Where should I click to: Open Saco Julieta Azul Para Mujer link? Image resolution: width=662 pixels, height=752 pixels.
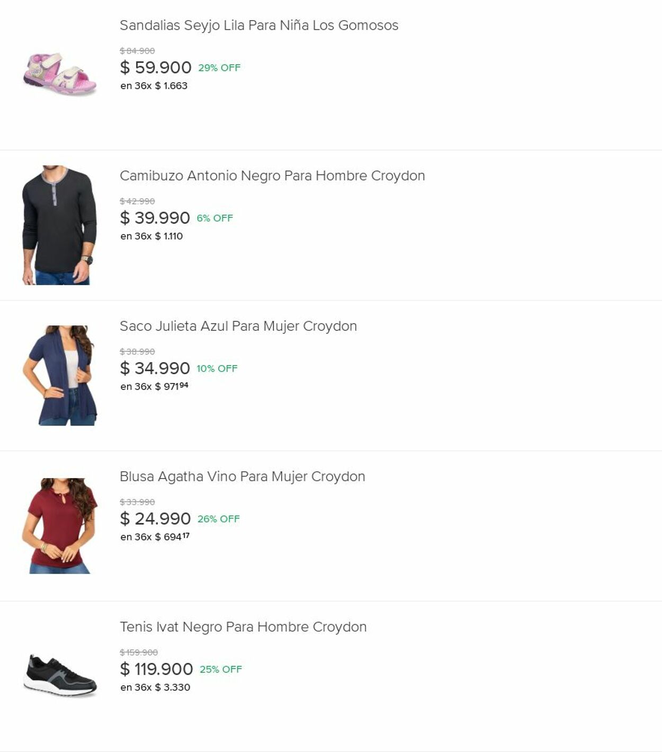click(238, 326)
